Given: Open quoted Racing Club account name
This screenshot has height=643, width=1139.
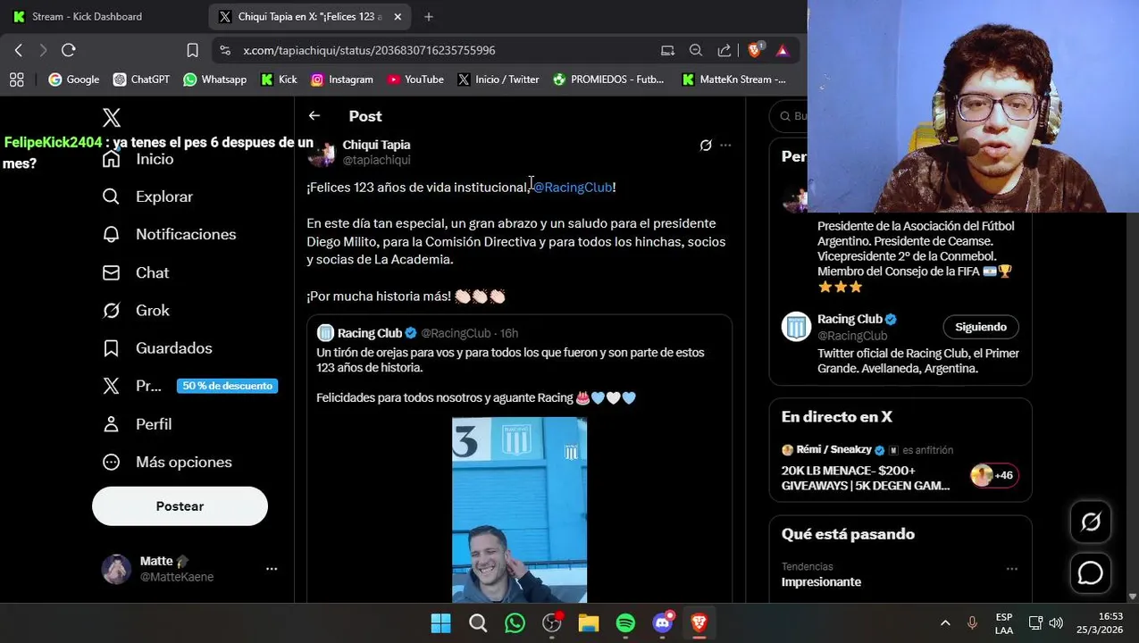Looking at the screenshot, I should 370,333.
